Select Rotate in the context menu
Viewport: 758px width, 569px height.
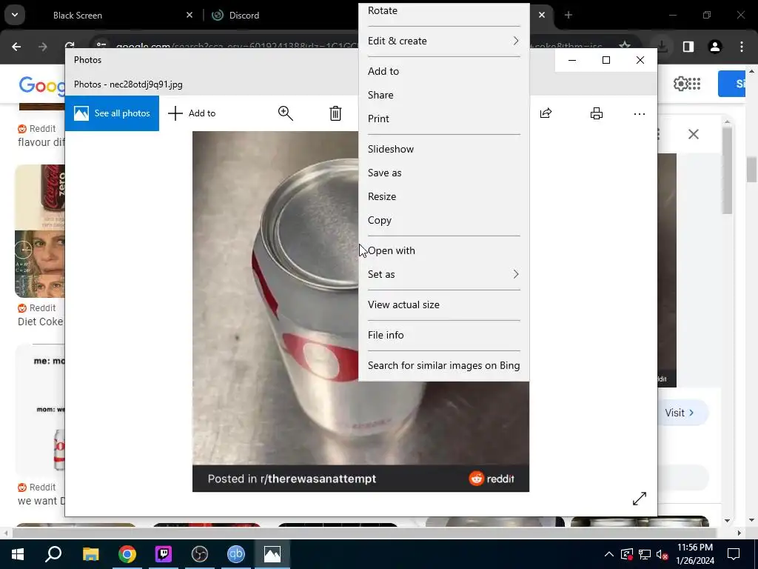click(x=443, y=10)
